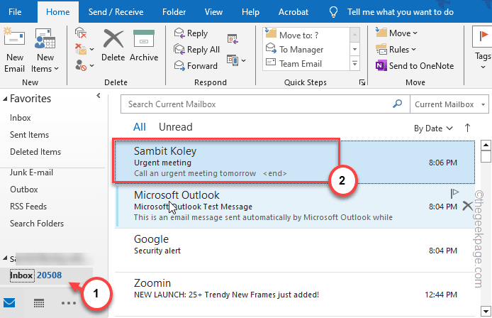Click the Meeting reply icon
The height and width of the screenshot is (318, 492).
point(233,39)
